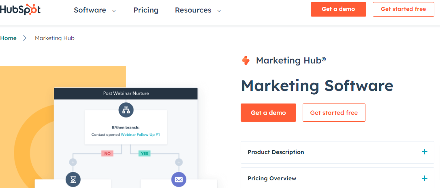440x188 pixels.
Task: Click the breadcrumb separator arrow
Action: [x=25, y=38]
